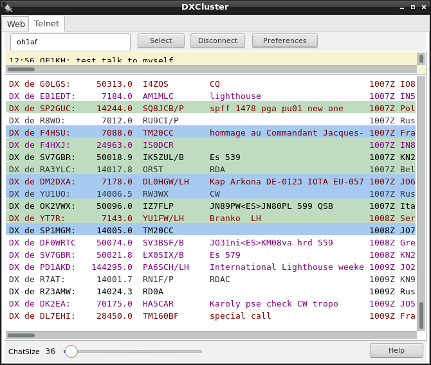
Task: Select the spot row DX de F4HSU
Action: pyautogui.click(x=210, y=132)
